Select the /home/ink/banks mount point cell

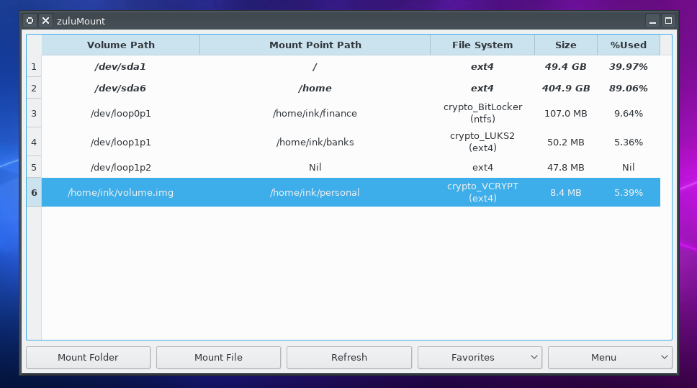(315, 142)
